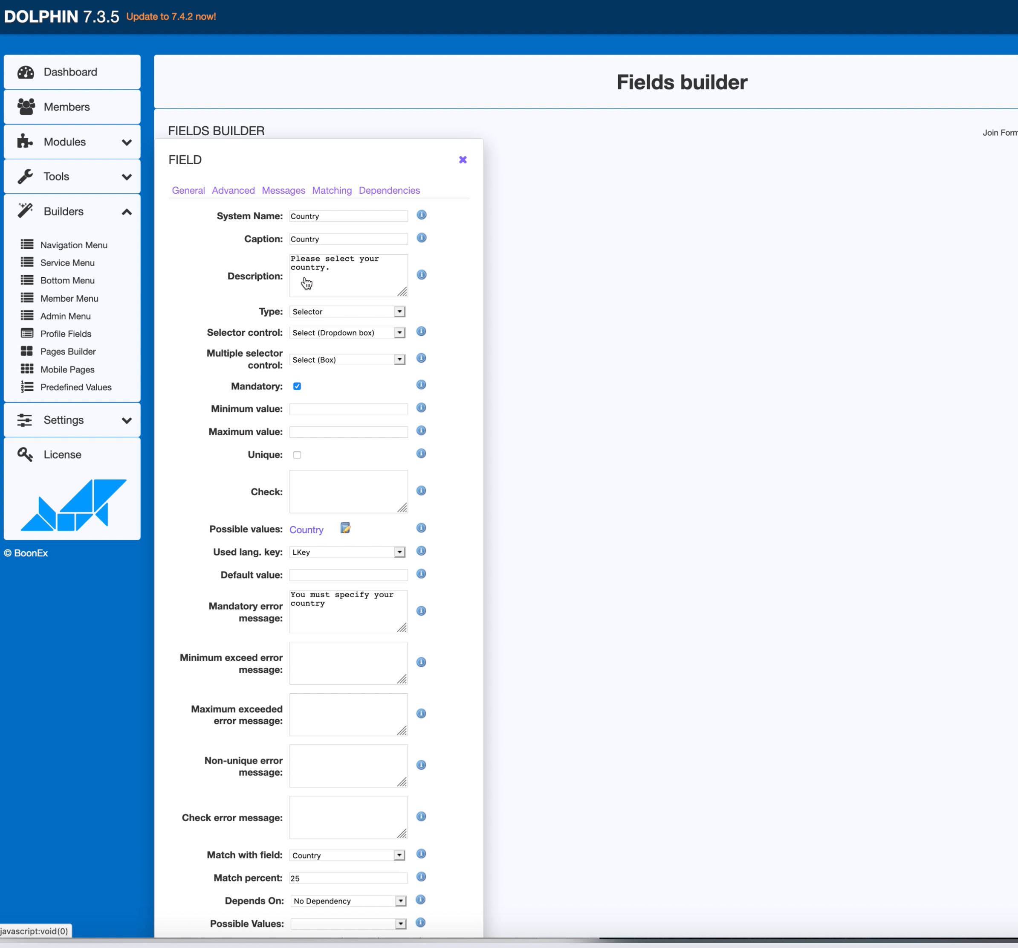This screenshot has height=948, width=1018.
Task: Click the Country possible values link
Action: click(306, 530)
